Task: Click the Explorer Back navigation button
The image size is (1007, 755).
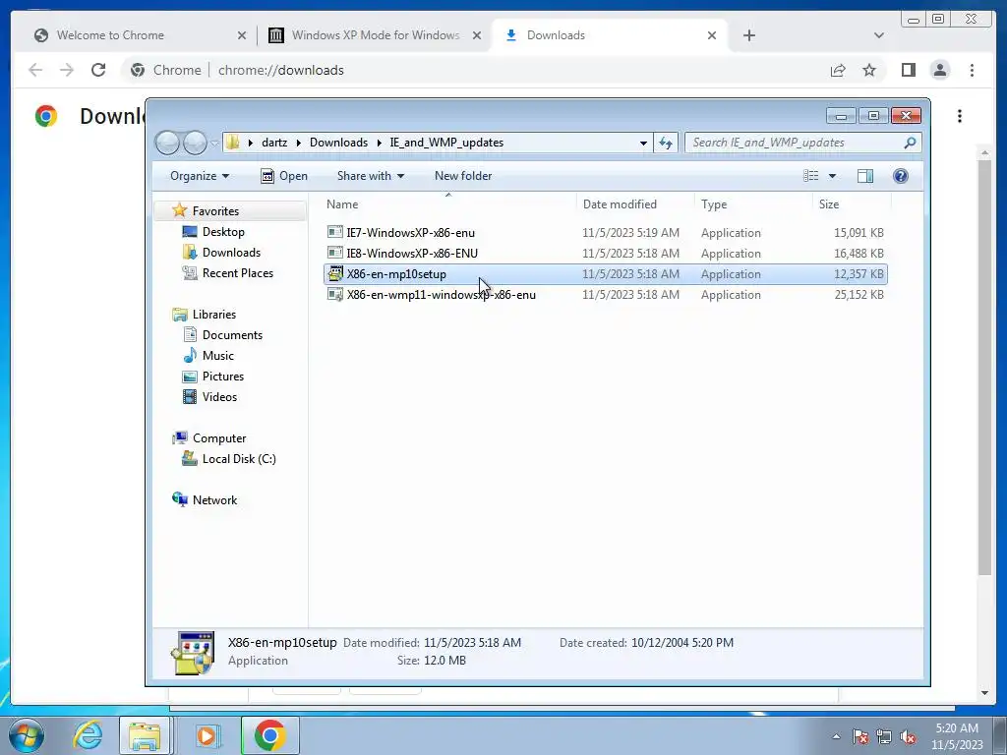Action: point(167,143)
